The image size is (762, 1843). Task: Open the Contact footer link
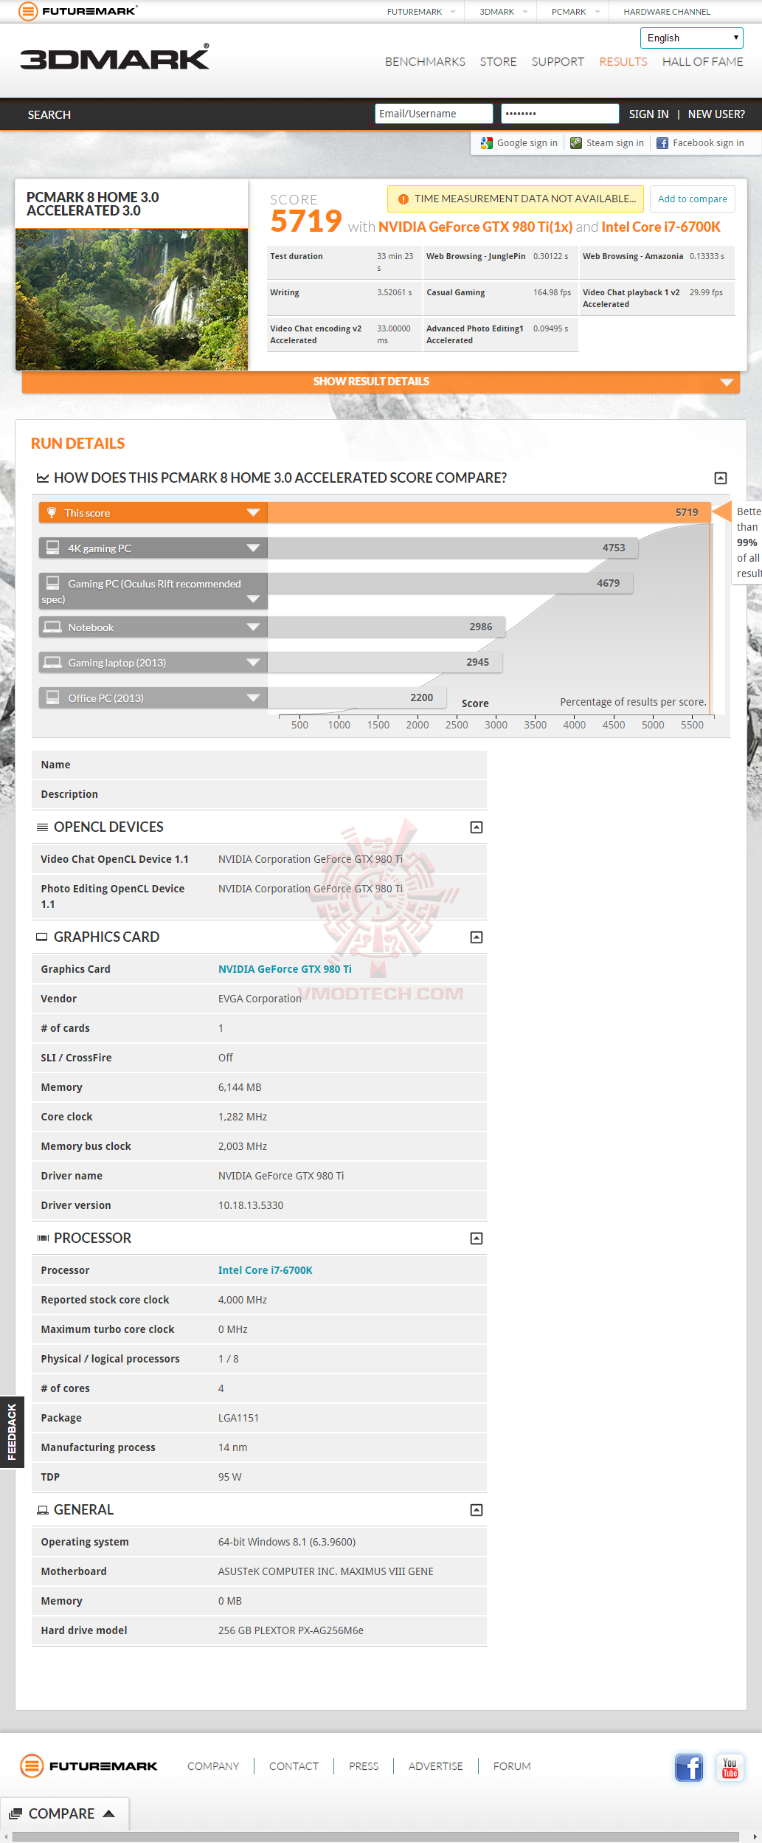294,1766
